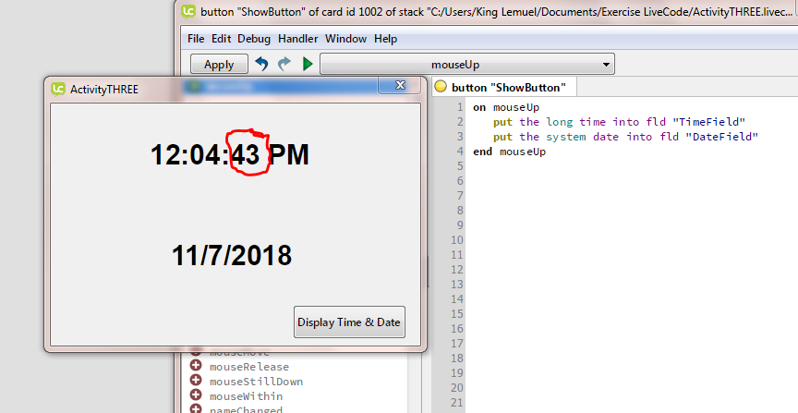Click the LiveCode icon in ActivityTHREE title bar
Image resolution: width=798 pixels, height=413 pixels.
coord(58,89)
